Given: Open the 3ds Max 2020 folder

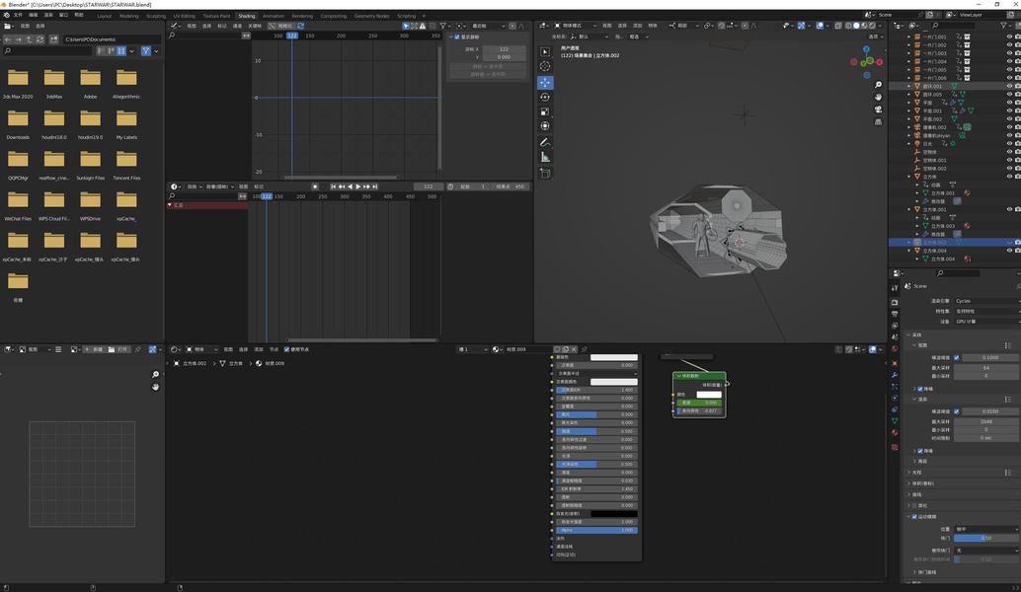Looking at the screenshot, I should click(18, 84).
